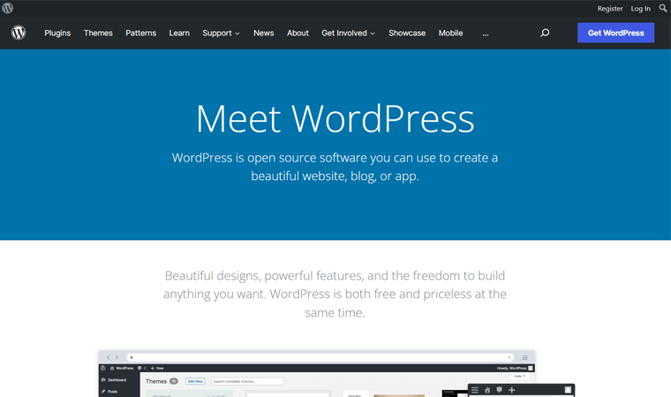Screen dimensions: 671x397
Task: Open the Learn nav link
Action: 179,33
